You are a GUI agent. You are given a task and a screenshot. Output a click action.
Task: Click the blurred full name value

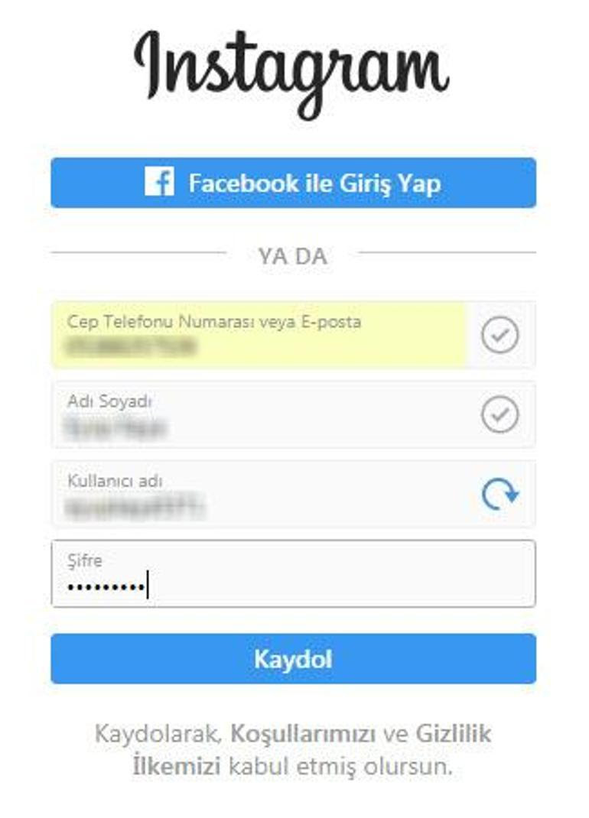pyautogui.click(x=116, y=427)
